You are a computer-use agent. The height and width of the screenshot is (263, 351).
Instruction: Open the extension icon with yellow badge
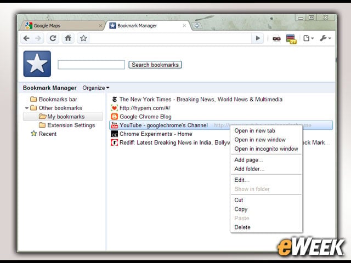[291, 39]
